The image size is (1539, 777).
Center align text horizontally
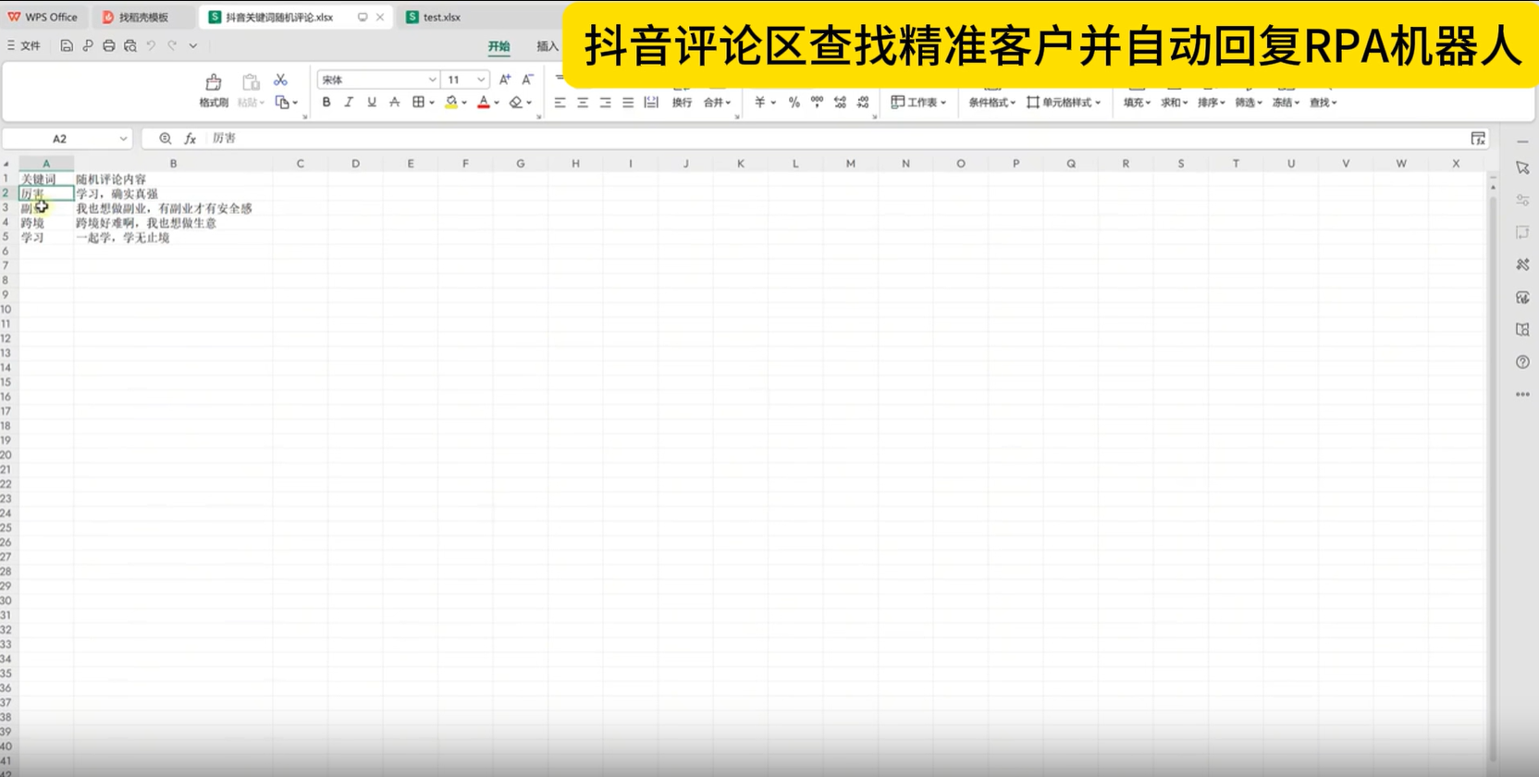(x=583, y=103)
